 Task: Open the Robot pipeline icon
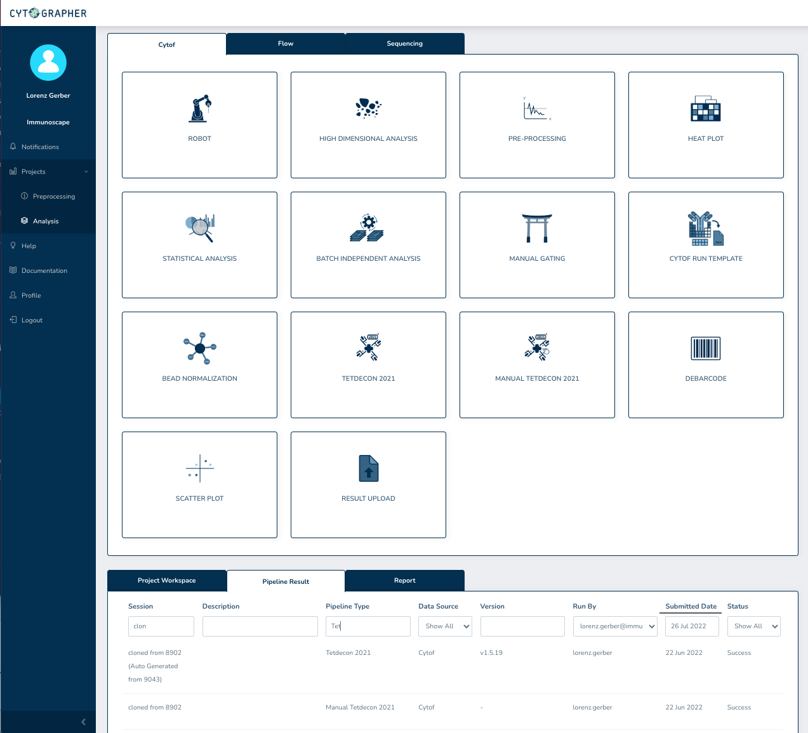199,109
